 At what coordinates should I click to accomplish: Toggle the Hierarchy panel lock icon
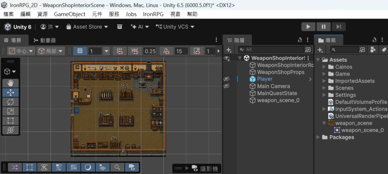pyautogui.click(x=300, y=40)
